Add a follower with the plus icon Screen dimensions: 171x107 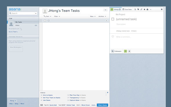coord(129,51)
